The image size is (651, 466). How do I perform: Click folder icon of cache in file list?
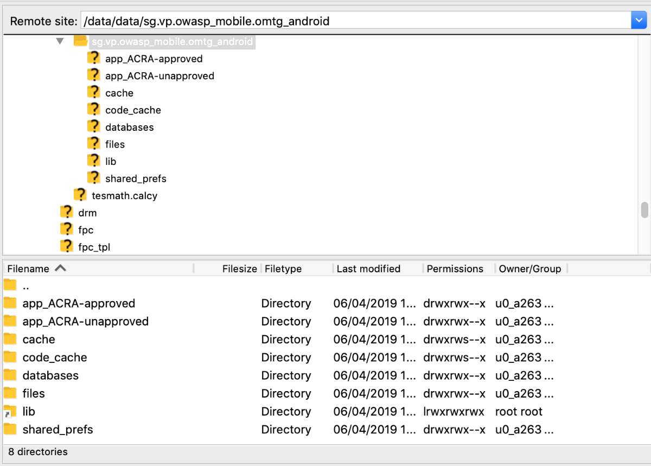coord(10,339)
